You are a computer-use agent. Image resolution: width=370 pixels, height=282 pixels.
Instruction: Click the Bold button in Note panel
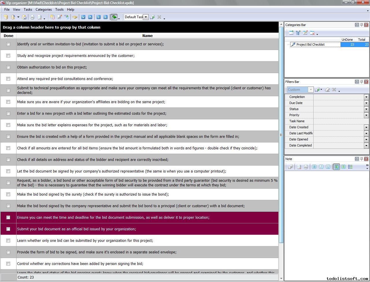pos(314,167)
